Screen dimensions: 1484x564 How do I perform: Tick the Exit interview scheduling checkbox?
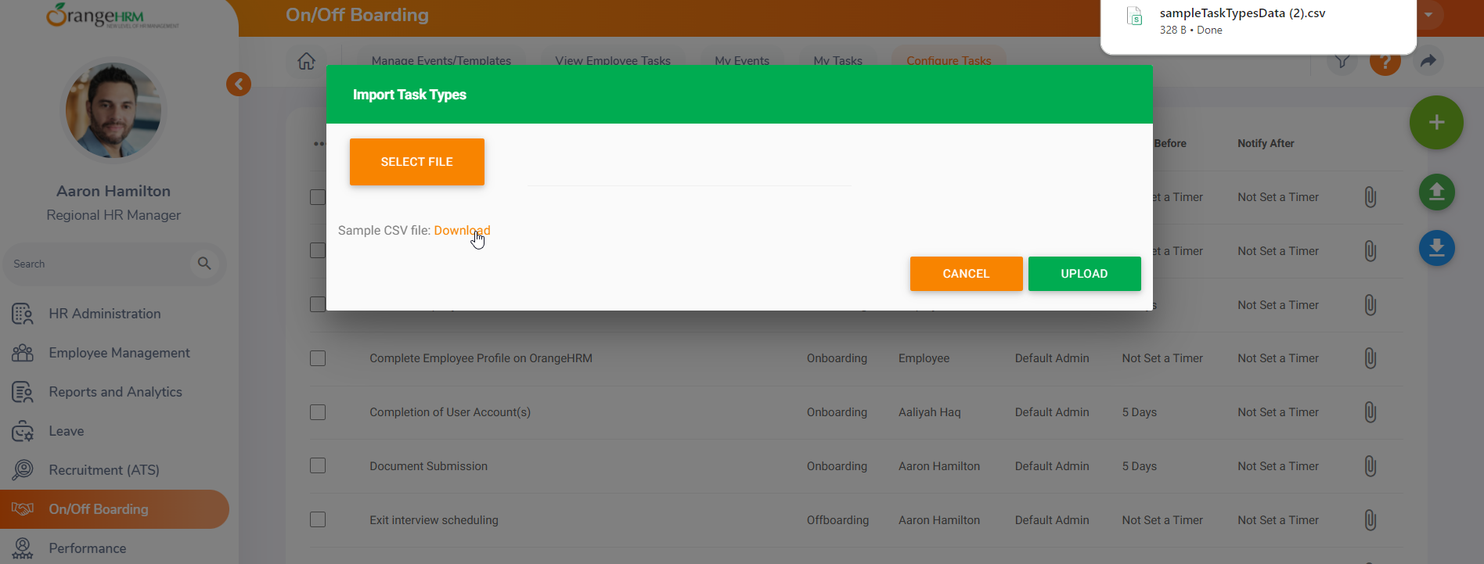[318, 519]
